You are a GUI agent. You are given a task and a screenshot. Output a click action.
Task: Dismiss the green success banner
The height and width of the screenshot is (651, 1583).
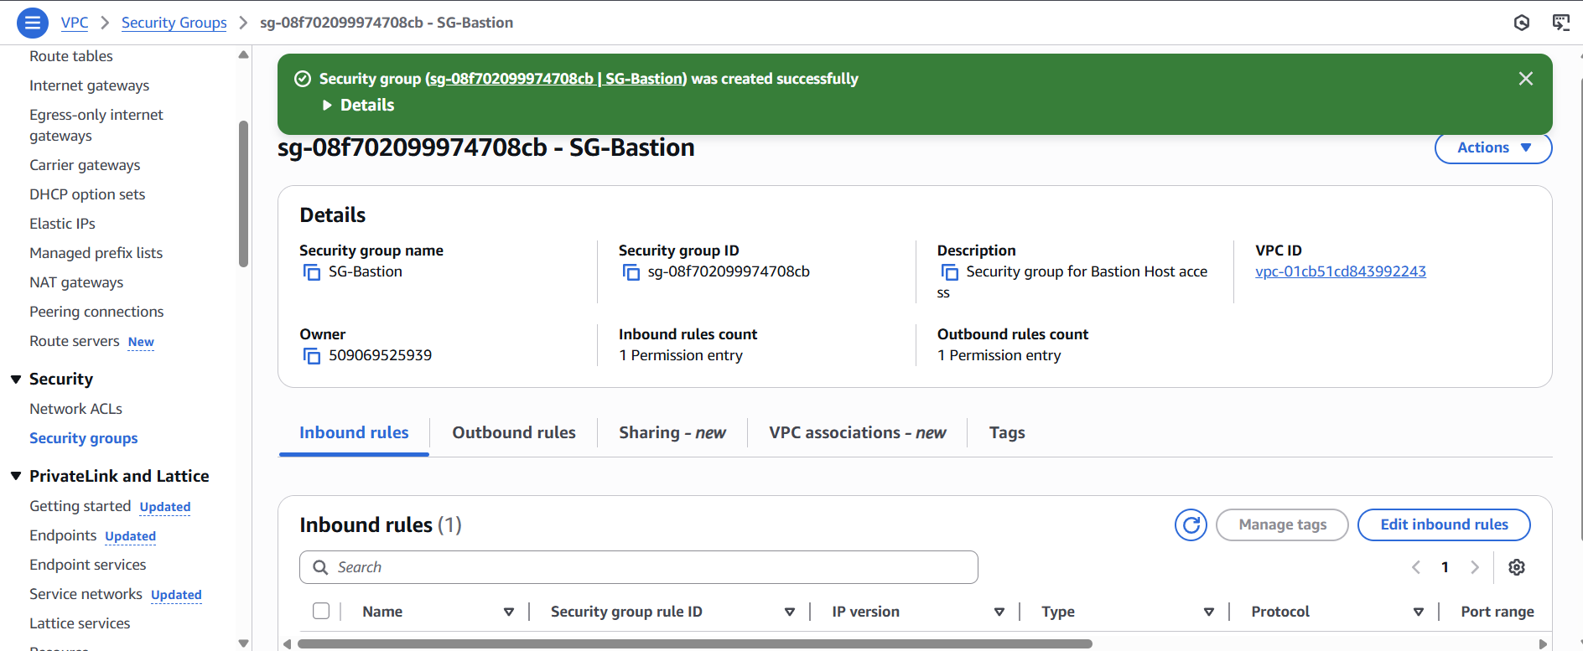coord(1526,79)
